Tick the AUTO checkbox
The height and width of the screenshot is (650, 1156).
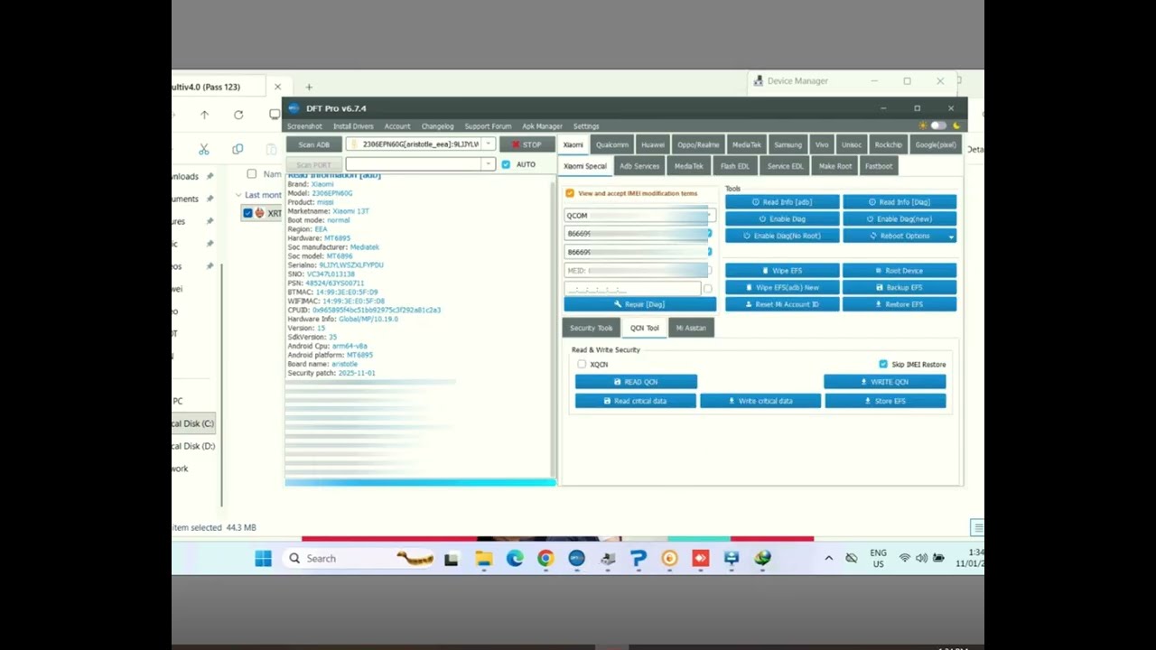506,164
